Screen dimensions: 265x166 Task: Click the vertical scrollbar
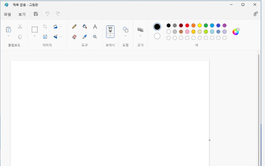[x=259, y=110]
